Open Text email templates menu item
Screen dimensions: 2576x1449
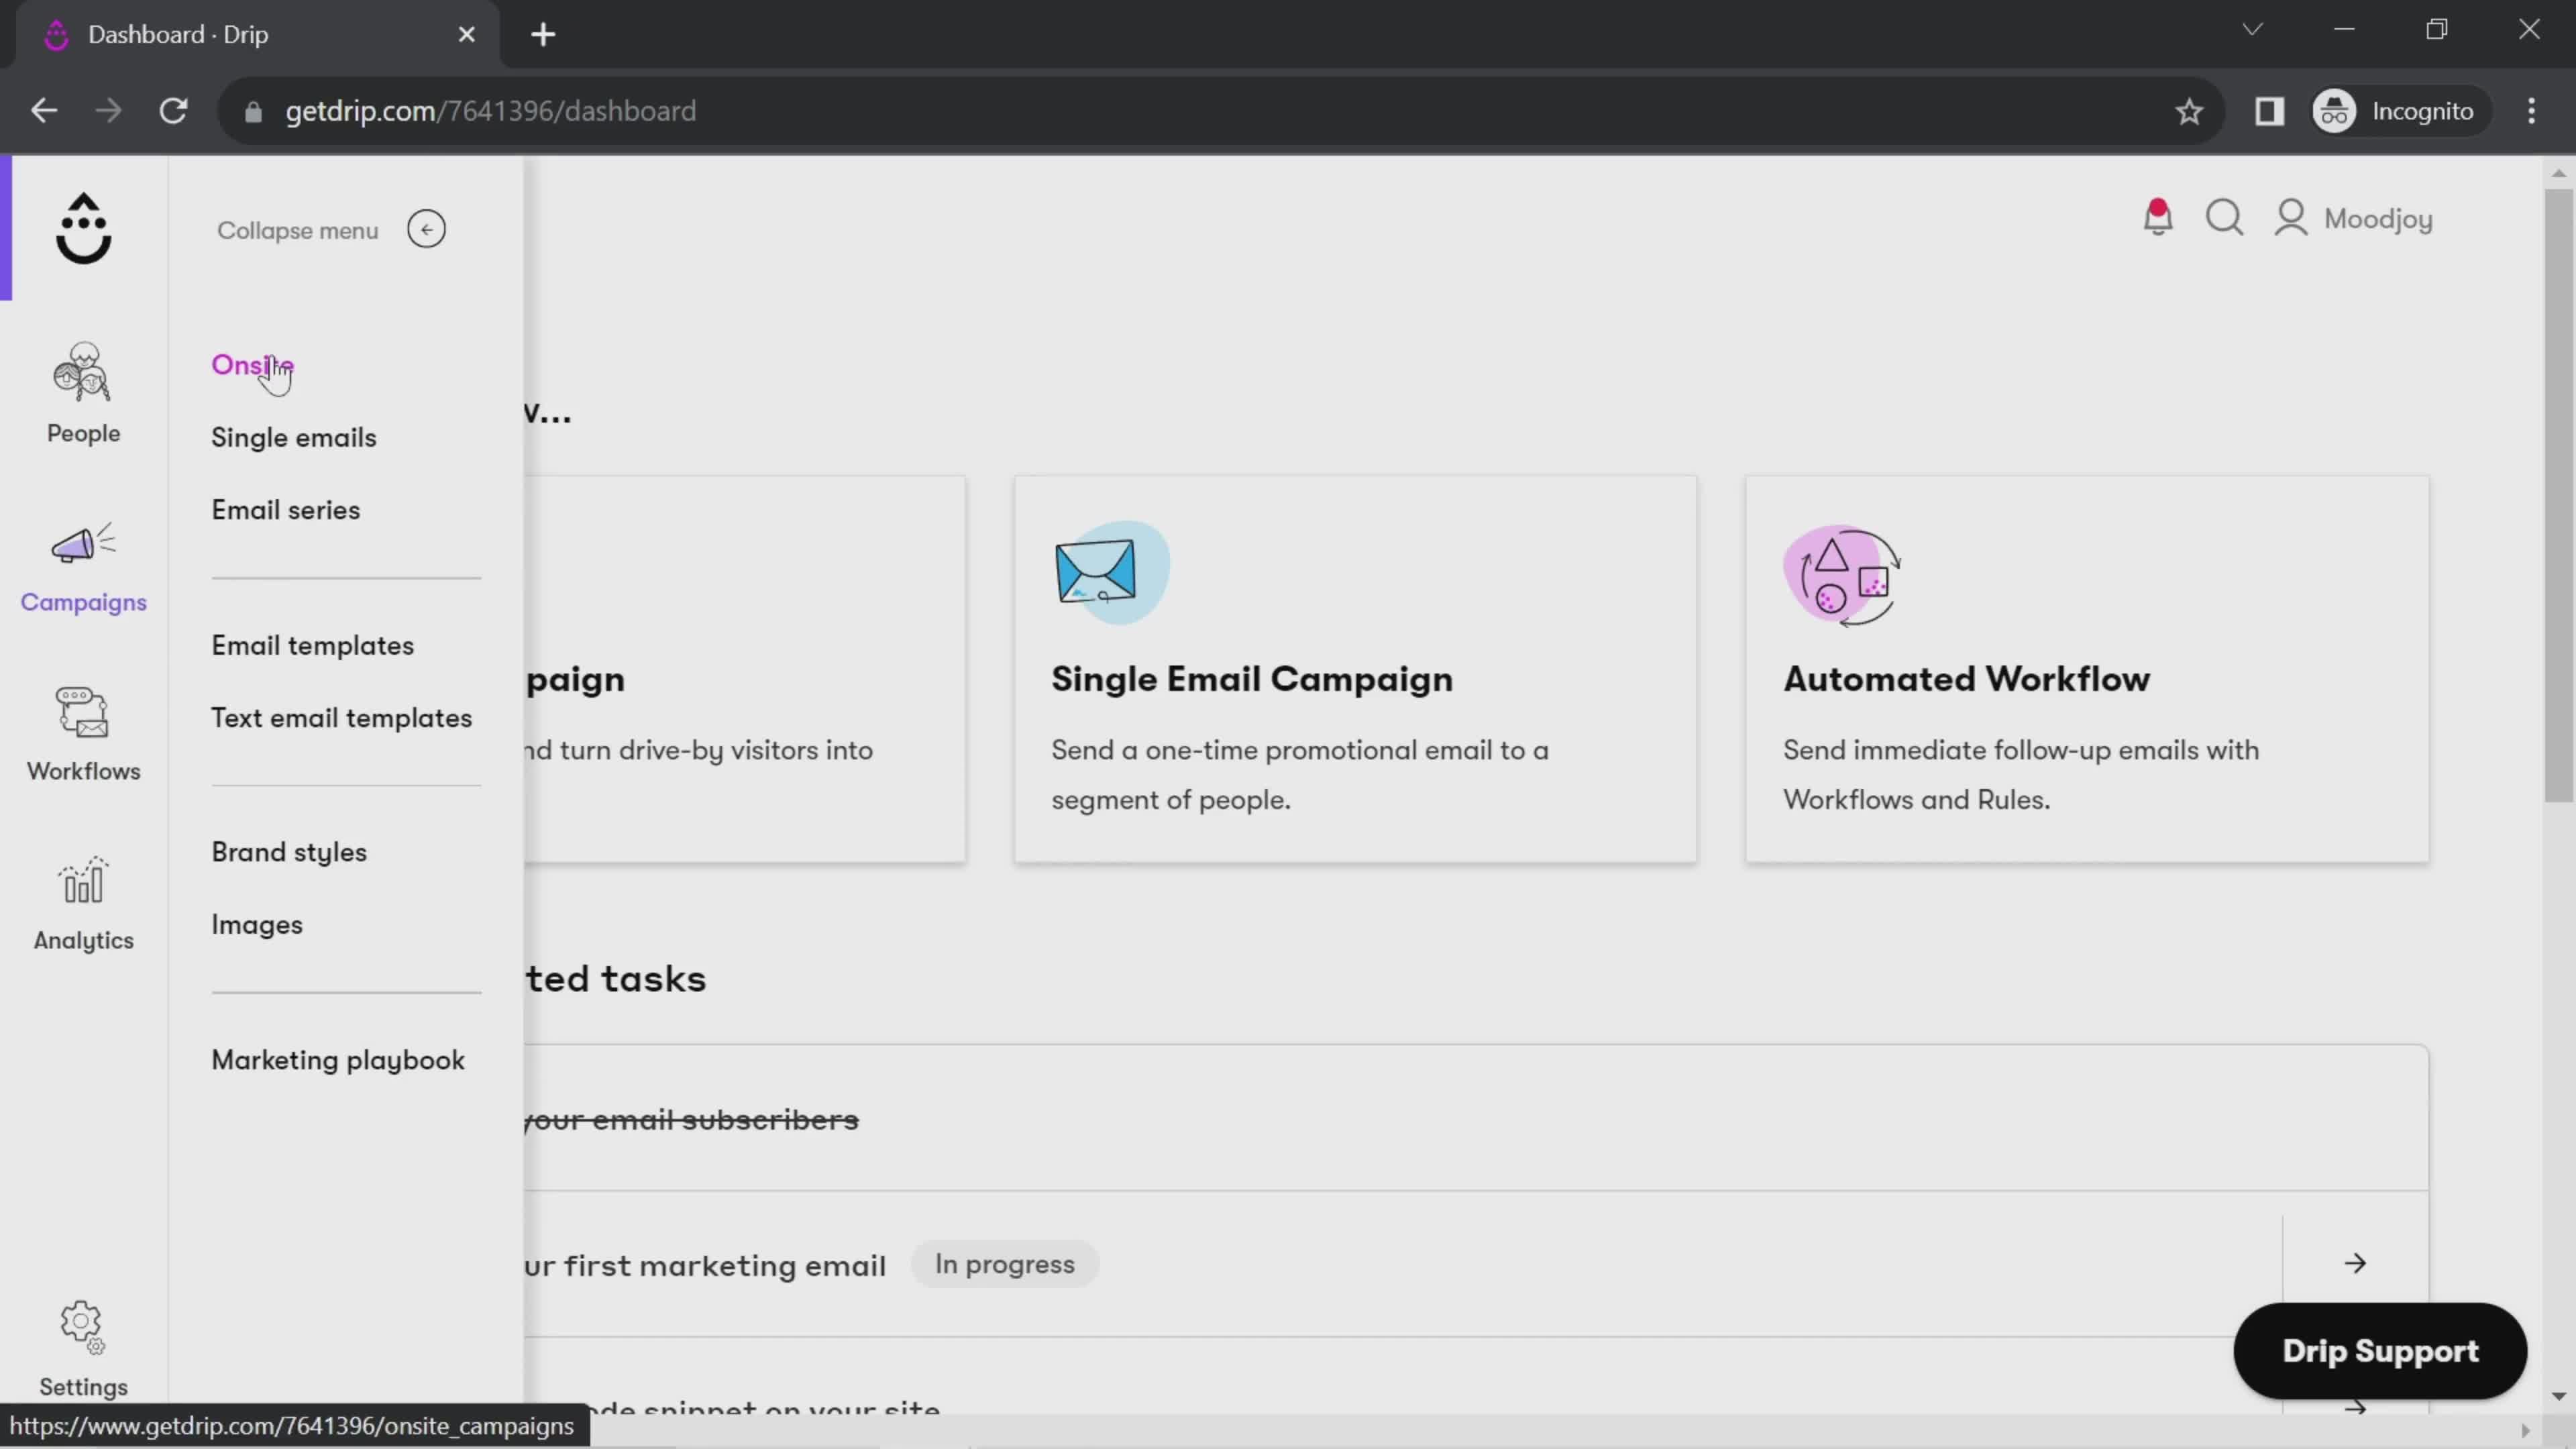341,718
